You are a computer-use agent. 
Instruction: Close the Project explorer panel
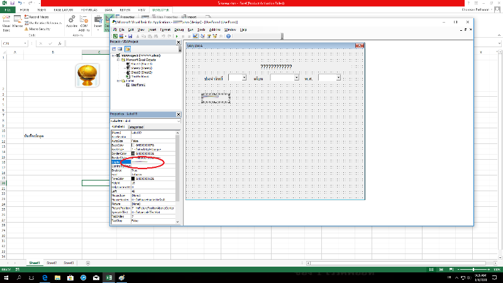coord(179,43)
